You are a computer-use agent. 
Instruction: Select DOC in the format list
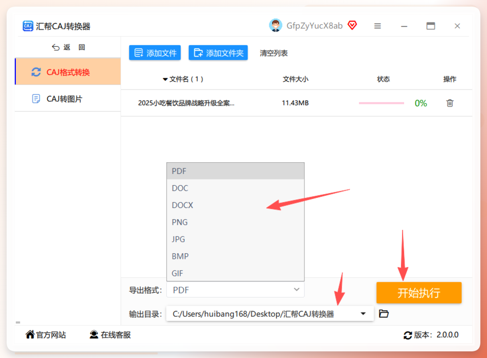pyautogui.click(x=235, y=188)
